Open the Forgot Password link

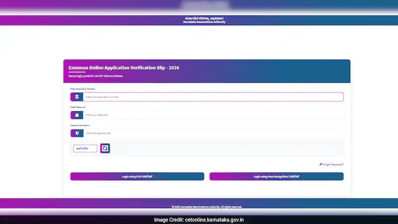pyautogui.click(x=333, y=165)
